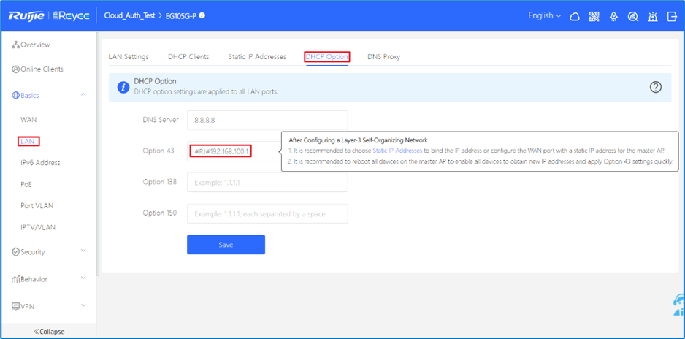Open the help question mark icon
Screen dimensions: 685x339
pos(655,87)
